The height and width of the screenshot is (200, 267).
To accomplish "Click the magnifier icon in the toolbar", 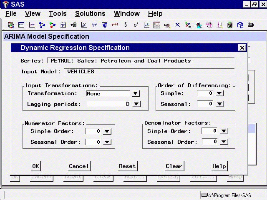I will 219,25.
